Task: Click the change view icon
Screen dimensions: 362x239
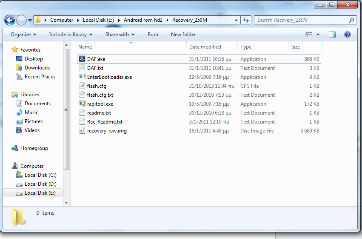Action: tap(309, 35)
